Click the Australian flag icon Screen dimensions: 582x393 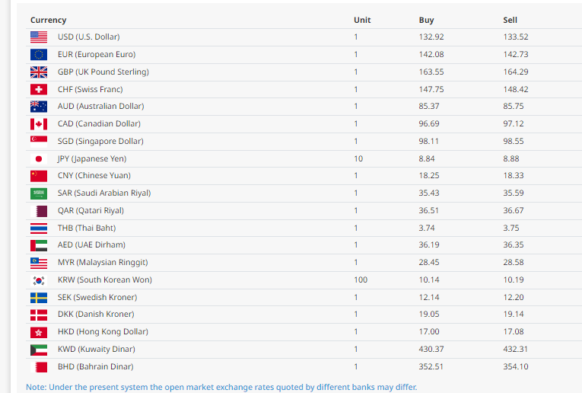pos(39,107)
